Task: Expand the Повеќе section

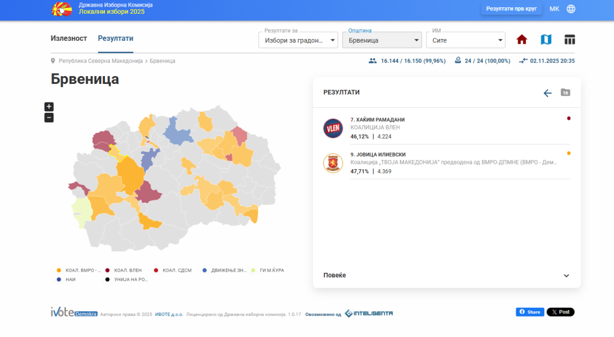Action: (447, 275)
